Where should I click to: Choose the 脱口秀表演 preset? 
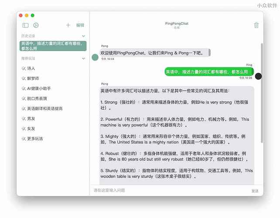[x=37, y=99]
